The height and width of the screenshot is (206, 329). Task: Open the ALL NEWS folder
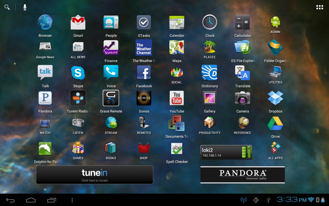point(78,47)
